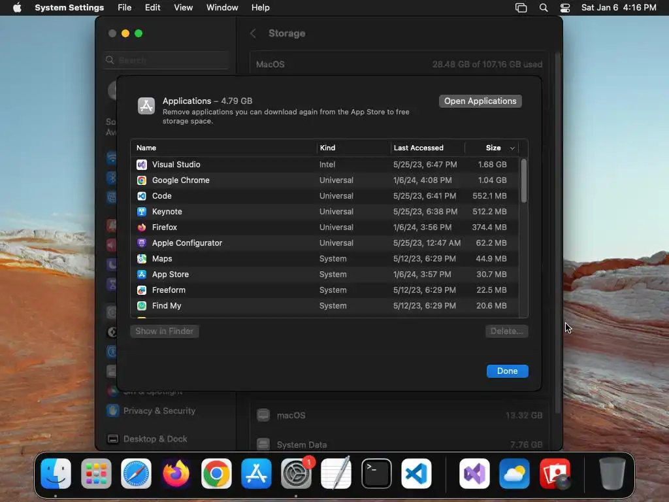Open Spotlight search in the menu bar
Screen dimensions: 669x502
(x=544, y=8)
